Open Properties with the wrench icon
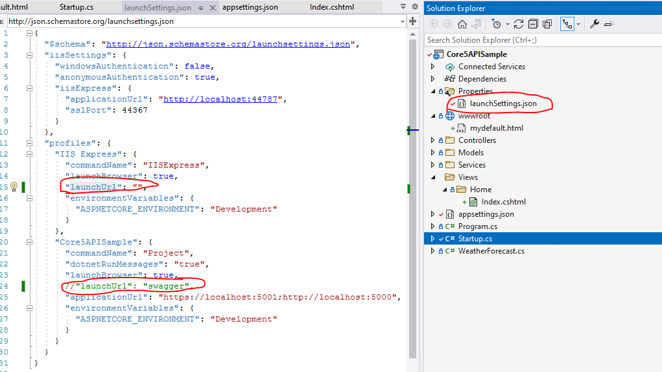The height and width of the screenshot is (372, 662). pos(595,24)
